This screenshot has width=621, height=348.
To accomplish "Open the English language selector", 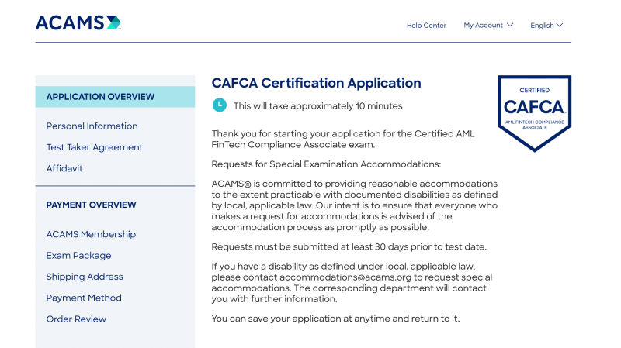I will 546,26.
